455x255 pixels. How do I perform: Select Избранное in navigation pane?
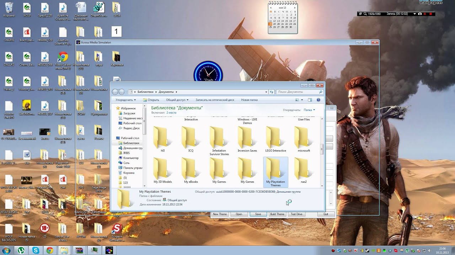(x=128, y=108)
